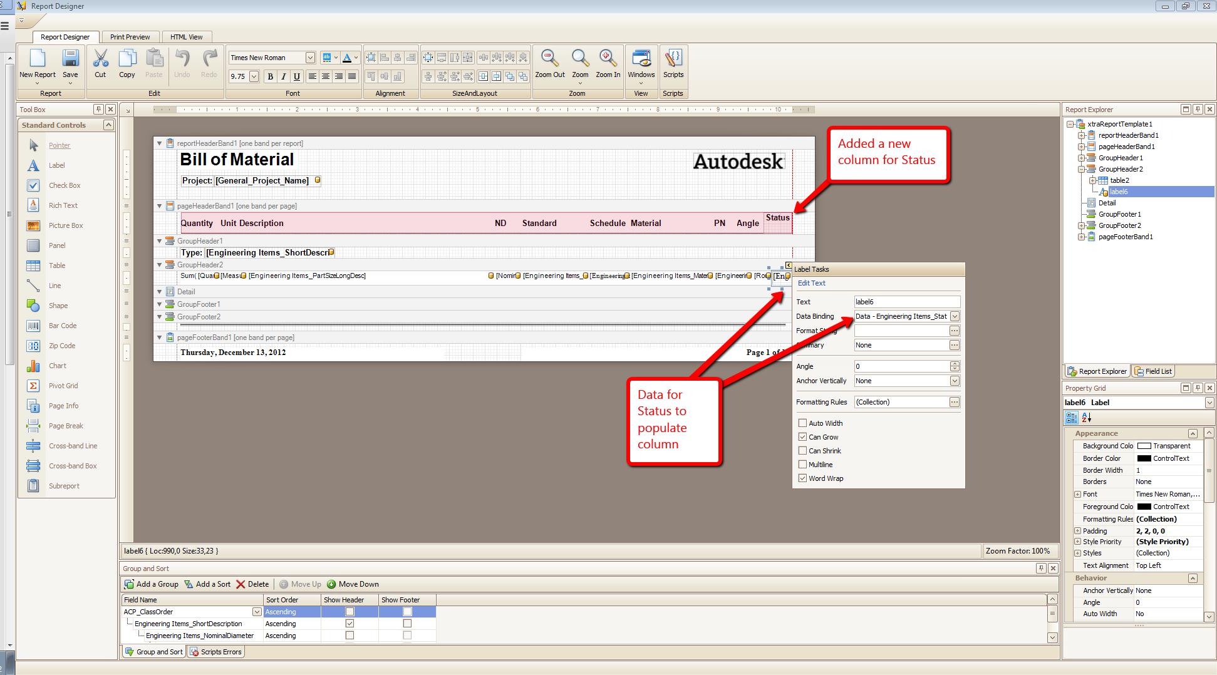Select the Table control in the toolbox
1217x675 pixels.
(x=56, y=265)
